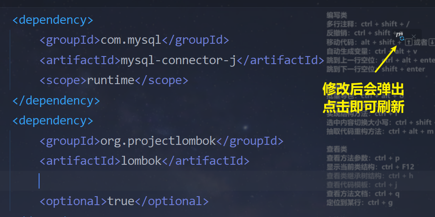The height and width of the screenshot is (217, 435).
Task: Click the "runtime" scope value
Action: point(110,80)
